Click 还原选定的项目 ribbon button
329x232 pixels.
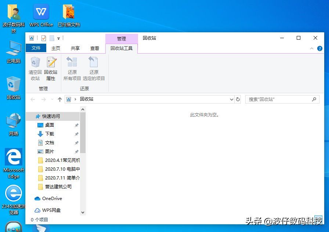[94, 69]
